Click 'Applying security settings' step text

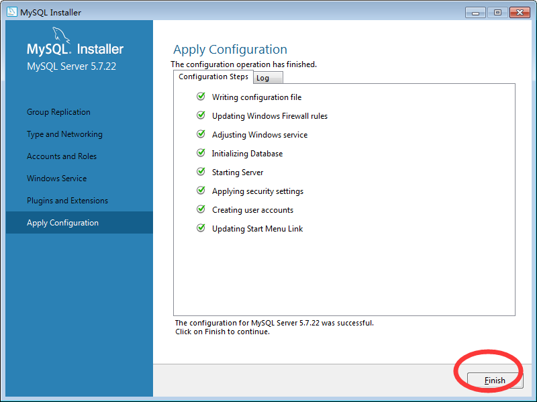click(258, 191)
